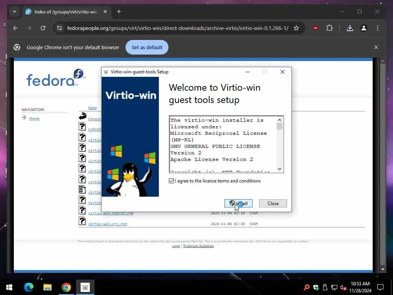Bookmark this page with the star icon
This screenshot has height=295, width=393.
tap(296, 28)
